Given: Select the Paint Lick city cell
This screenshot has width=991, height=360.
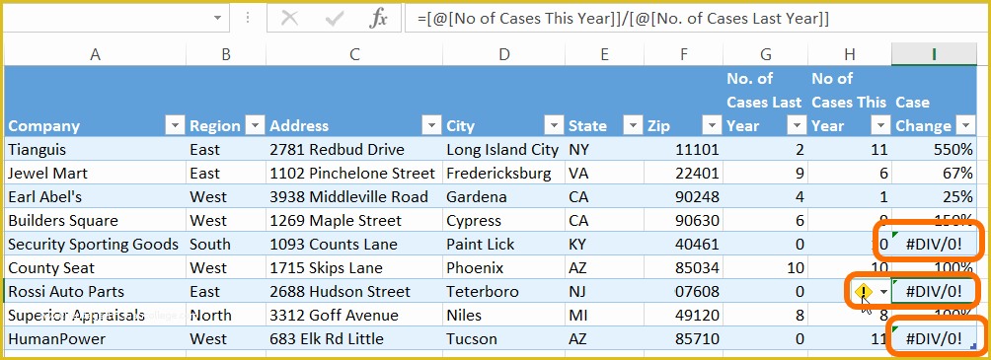Looking at the screenshot, I should (503, 244).
